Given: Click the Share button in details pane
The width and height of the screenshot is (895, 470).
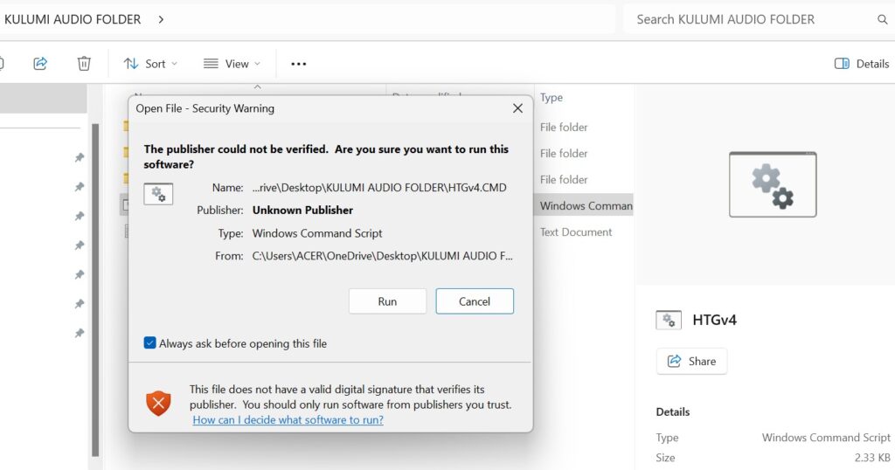Looking at the screenshot, I should [x=691, y=361].
